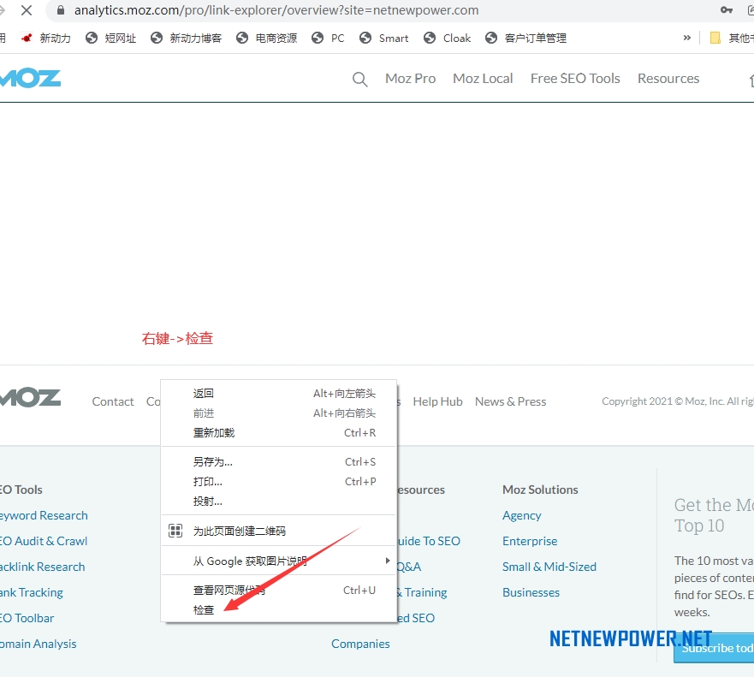
Task: Open the Backlink Research link
Action: tap(42, 567)
